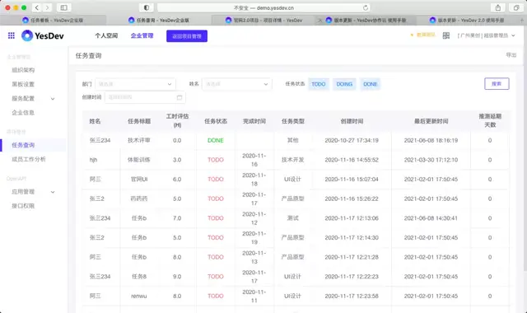Click the Safari address bar
The width and height of the screenshot is (527, 313).
click(x=263, y=7)
